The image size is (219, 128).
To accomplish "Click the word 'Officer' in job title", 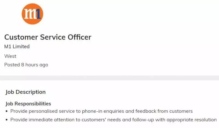I will click(79, 37).
